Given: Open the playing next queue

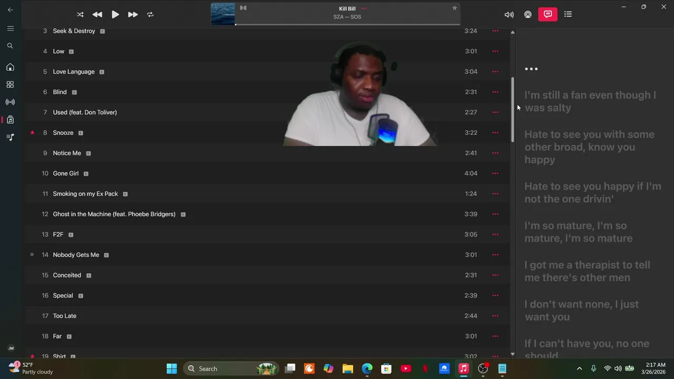Looking at the screenshot, I should click(568, 14).
